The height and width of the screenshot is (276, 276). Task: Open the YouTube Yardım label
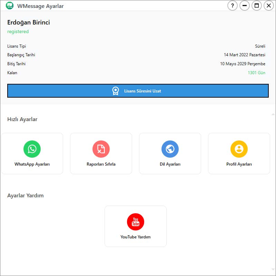click(136, 237)
